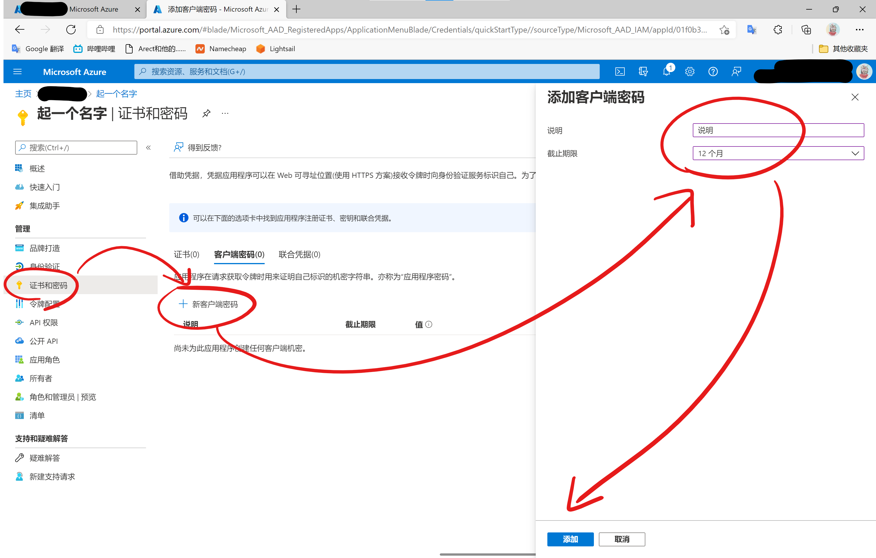Collapse the left navigation menu chevron
The image size is (876, 558).
click(x=148, y=148)
